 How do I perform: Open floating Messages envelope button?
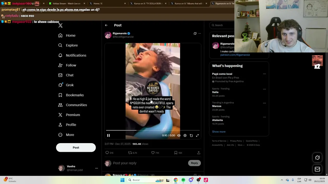pyautogui.click(x=317, y=169)
